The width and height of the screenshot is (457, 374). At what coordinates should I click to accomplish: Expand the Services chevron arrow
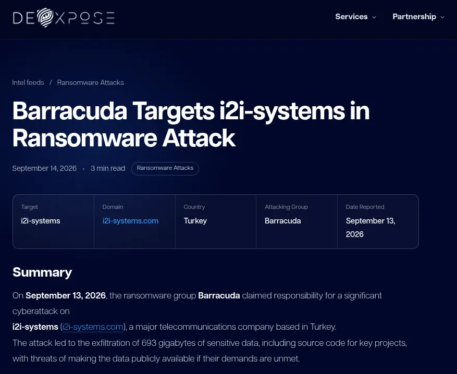[x=374, y=17]
